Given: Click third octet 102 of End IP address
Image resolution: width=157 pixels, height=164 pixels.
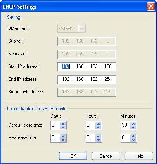Looking at the screenshot, I should [x=94, y=79].
